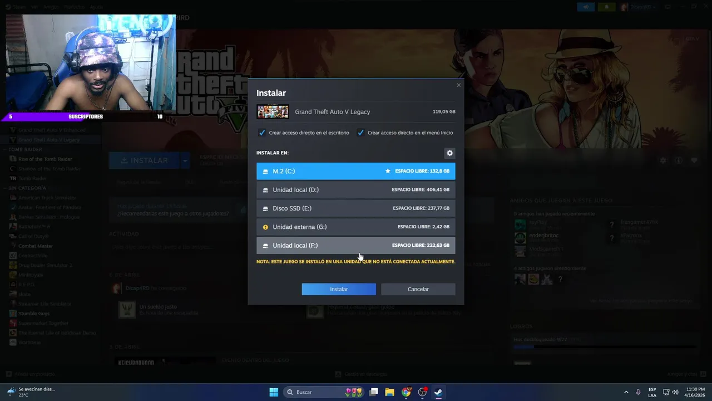Open the Amigos menu
712x401 pixels.
[51, 7]
